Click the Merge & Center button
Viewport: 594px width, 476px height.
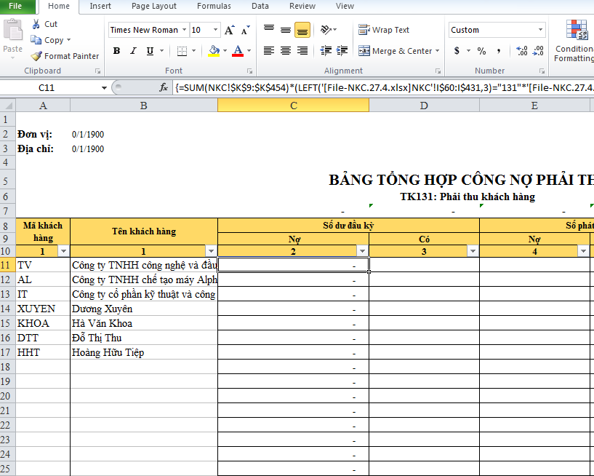pos(396,51)
